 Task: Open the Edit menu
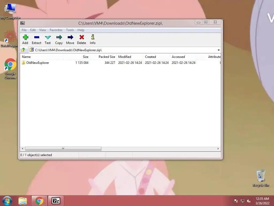(33, 30)
